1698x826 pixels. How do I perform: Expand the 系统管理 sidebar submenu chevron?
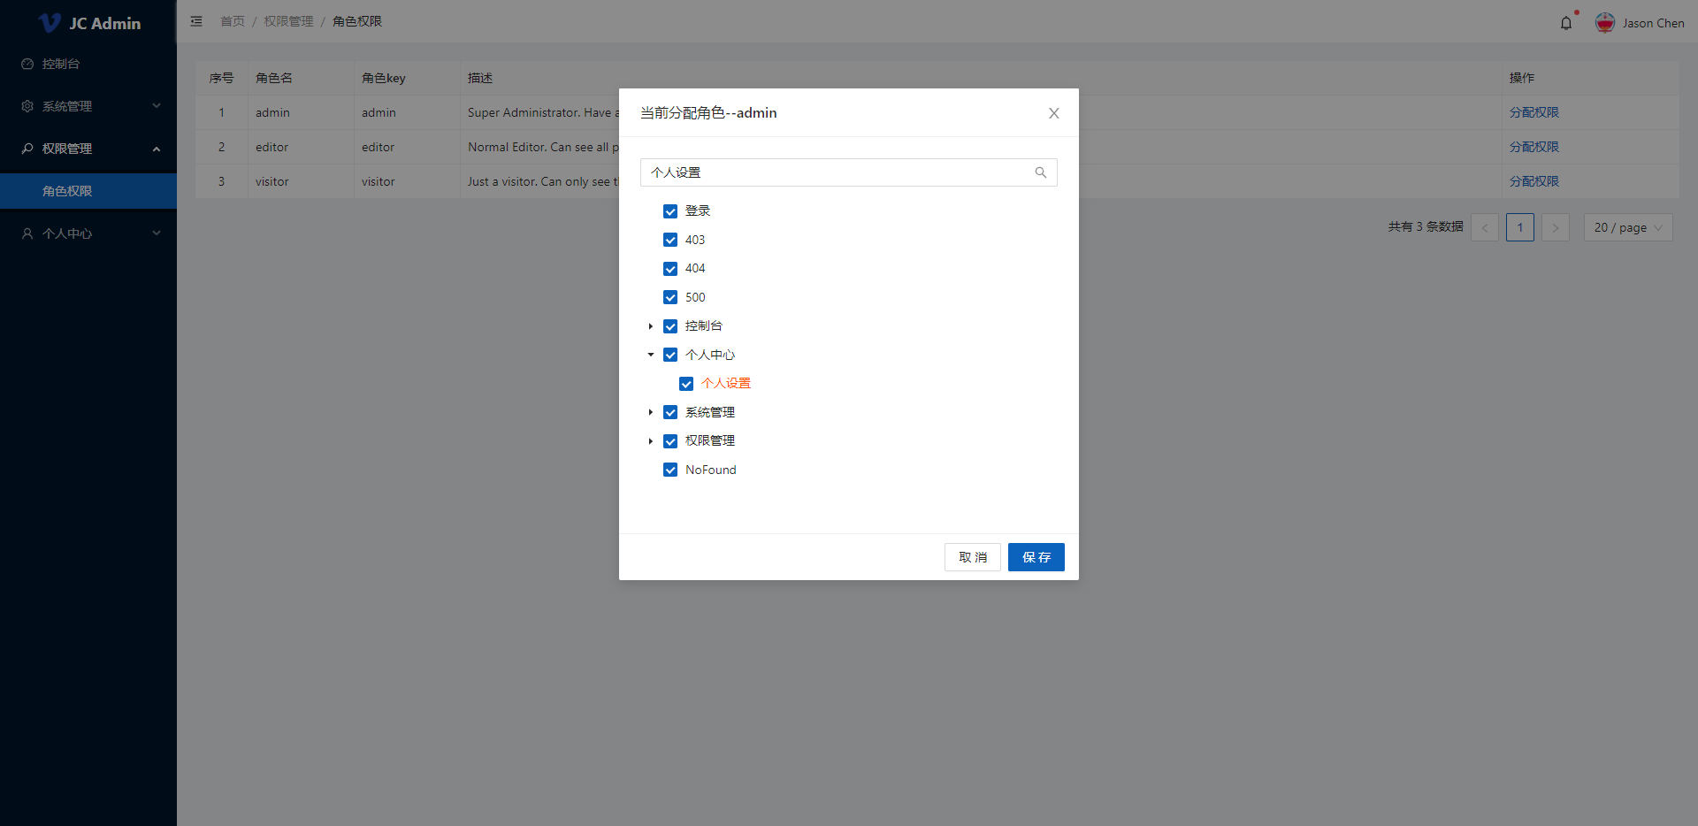157,106
